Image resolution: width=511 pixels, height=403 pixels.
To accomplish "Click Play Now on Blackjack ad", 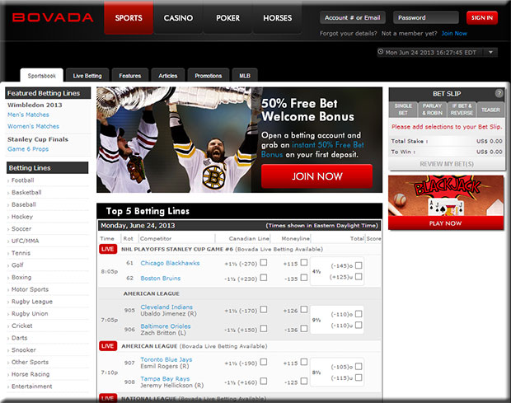I will pos(446,223).
